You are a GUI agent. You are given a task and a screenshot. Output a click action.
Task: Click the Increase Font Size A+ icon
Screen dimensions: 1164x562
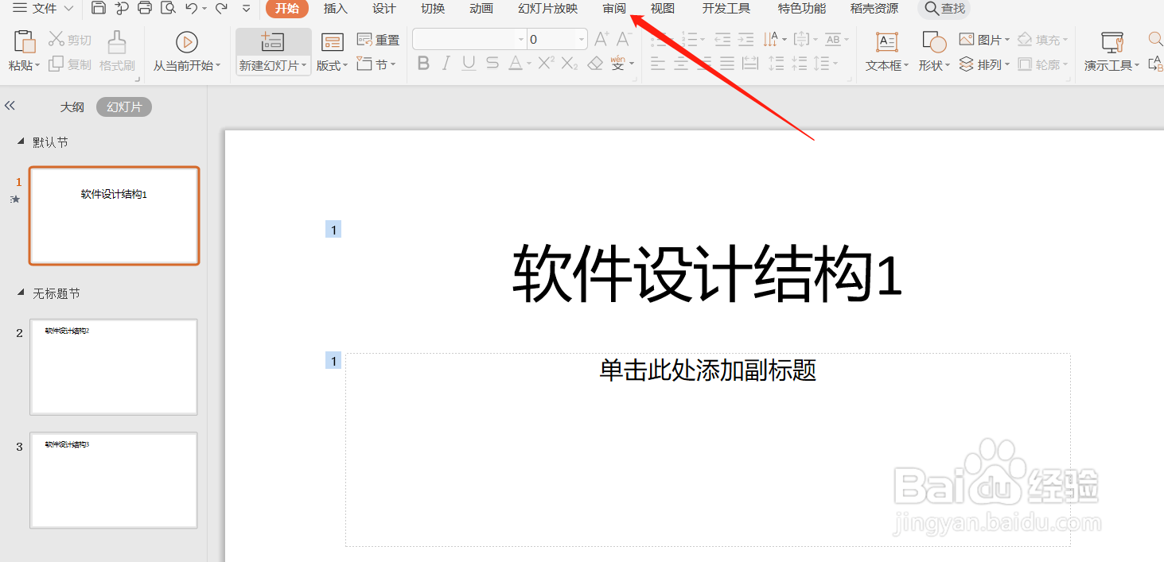[602, 39]
